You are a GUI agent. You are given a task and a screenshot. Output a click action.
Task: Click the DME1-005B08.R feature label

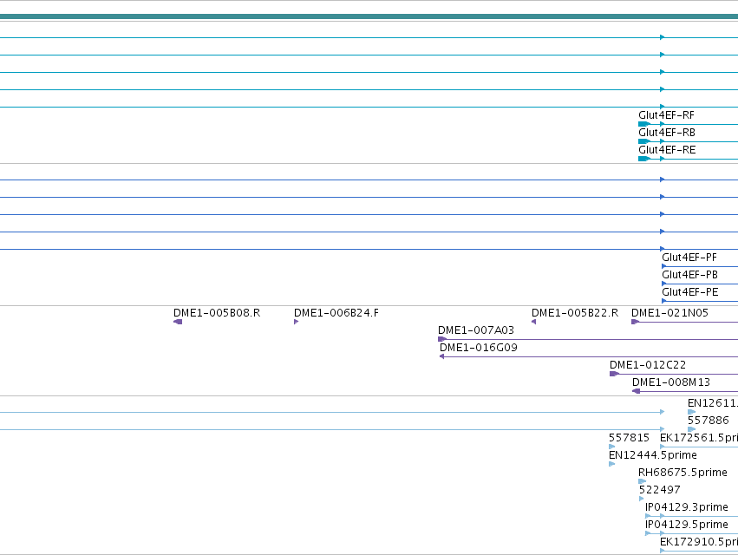pyautogui.click(x=217, y=313)
